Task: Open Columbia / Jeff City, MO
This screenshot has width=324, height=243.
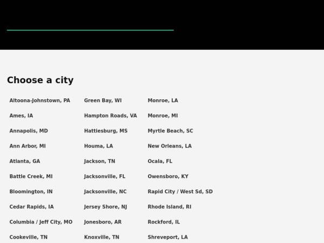Action: point(41,222)
